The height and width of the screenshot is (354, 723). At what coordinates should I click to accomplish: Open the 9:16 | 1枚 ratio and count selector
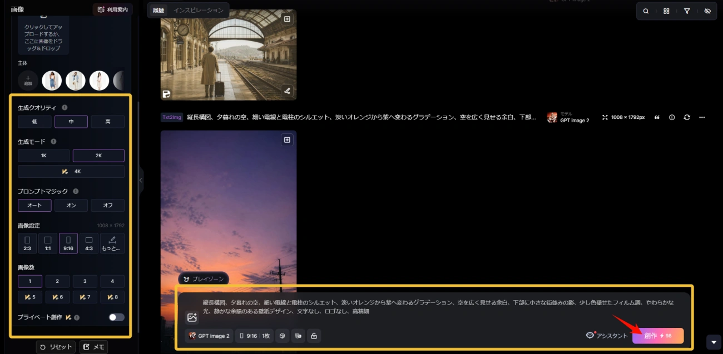pos(254,336)
